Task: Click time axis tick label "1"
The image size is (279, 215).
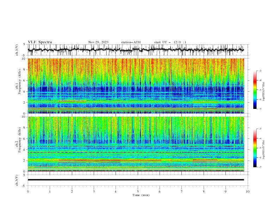Action: click(50, 191)
